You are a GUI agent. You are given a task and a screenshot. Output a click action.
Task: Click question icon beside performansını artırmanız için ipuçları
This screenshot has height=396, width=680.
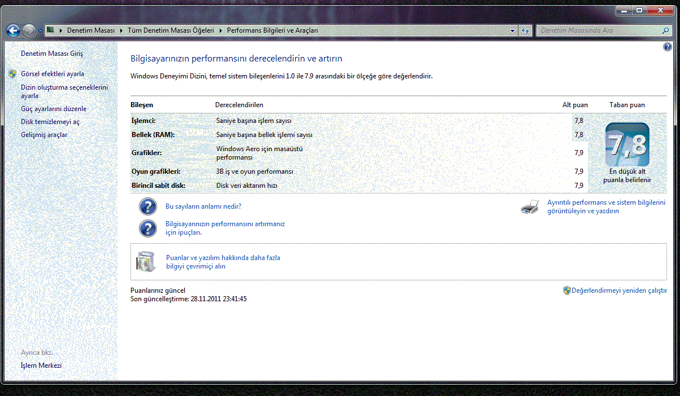[x=147, y=228]
